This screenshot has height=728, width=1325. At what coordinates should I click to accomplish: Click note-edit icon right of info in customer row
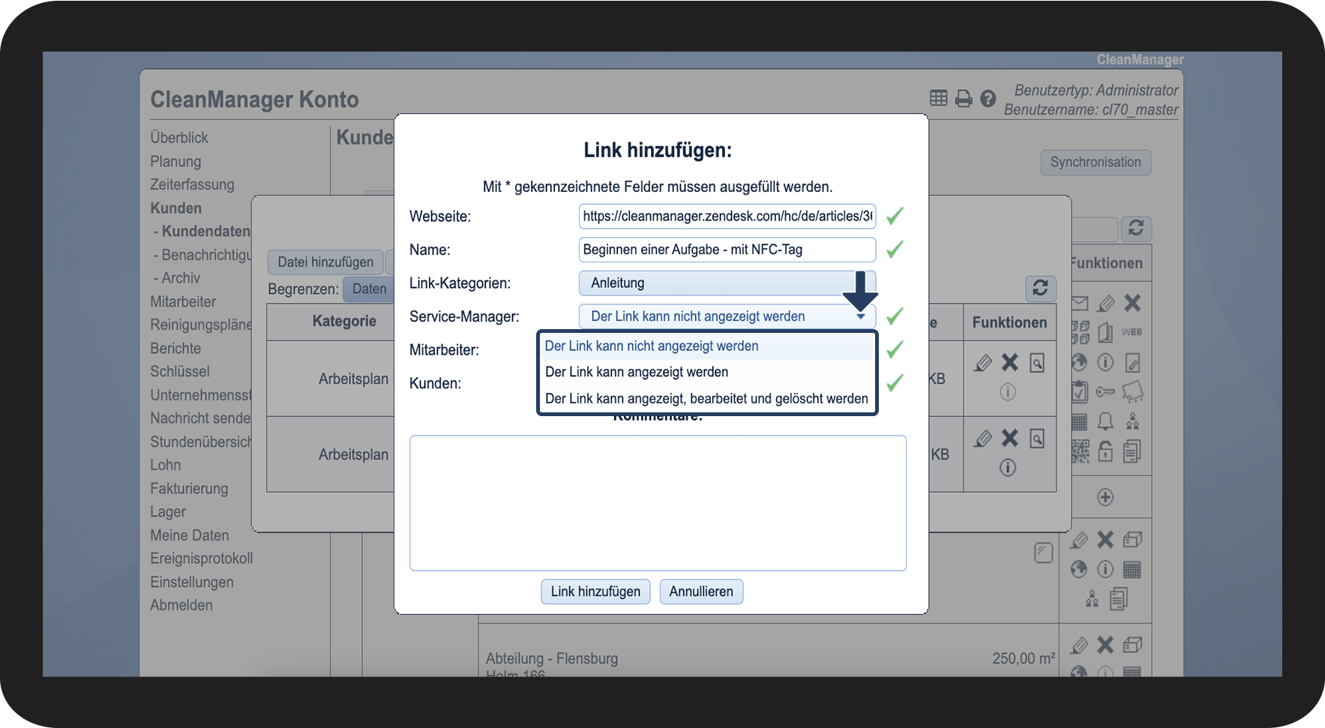coord(1132,363)
